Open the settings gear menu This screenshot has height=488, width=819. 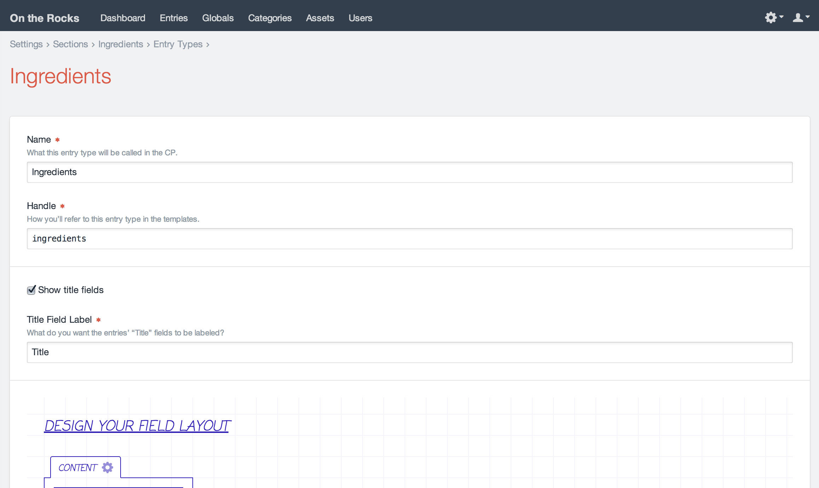[x=773, y=17]
